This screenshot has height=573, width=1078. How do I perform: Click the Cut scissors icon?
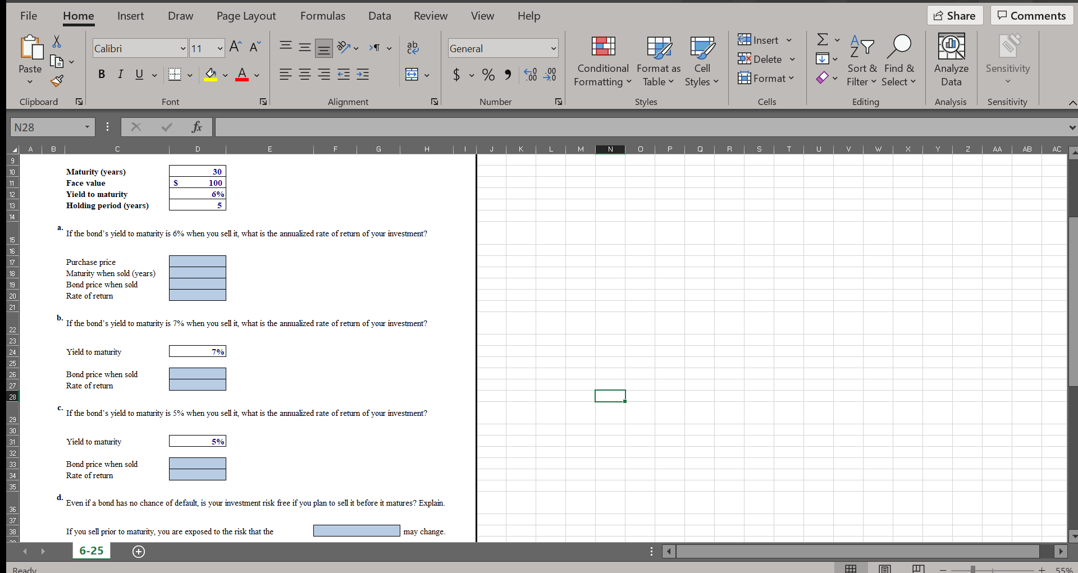click(57, 42)
